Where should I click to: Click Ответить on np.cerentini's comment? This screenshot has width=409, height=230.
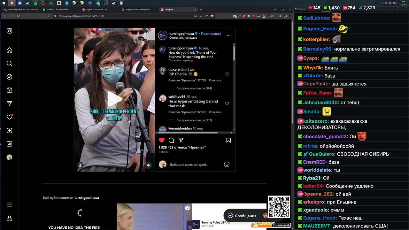[x=215, y=80]
